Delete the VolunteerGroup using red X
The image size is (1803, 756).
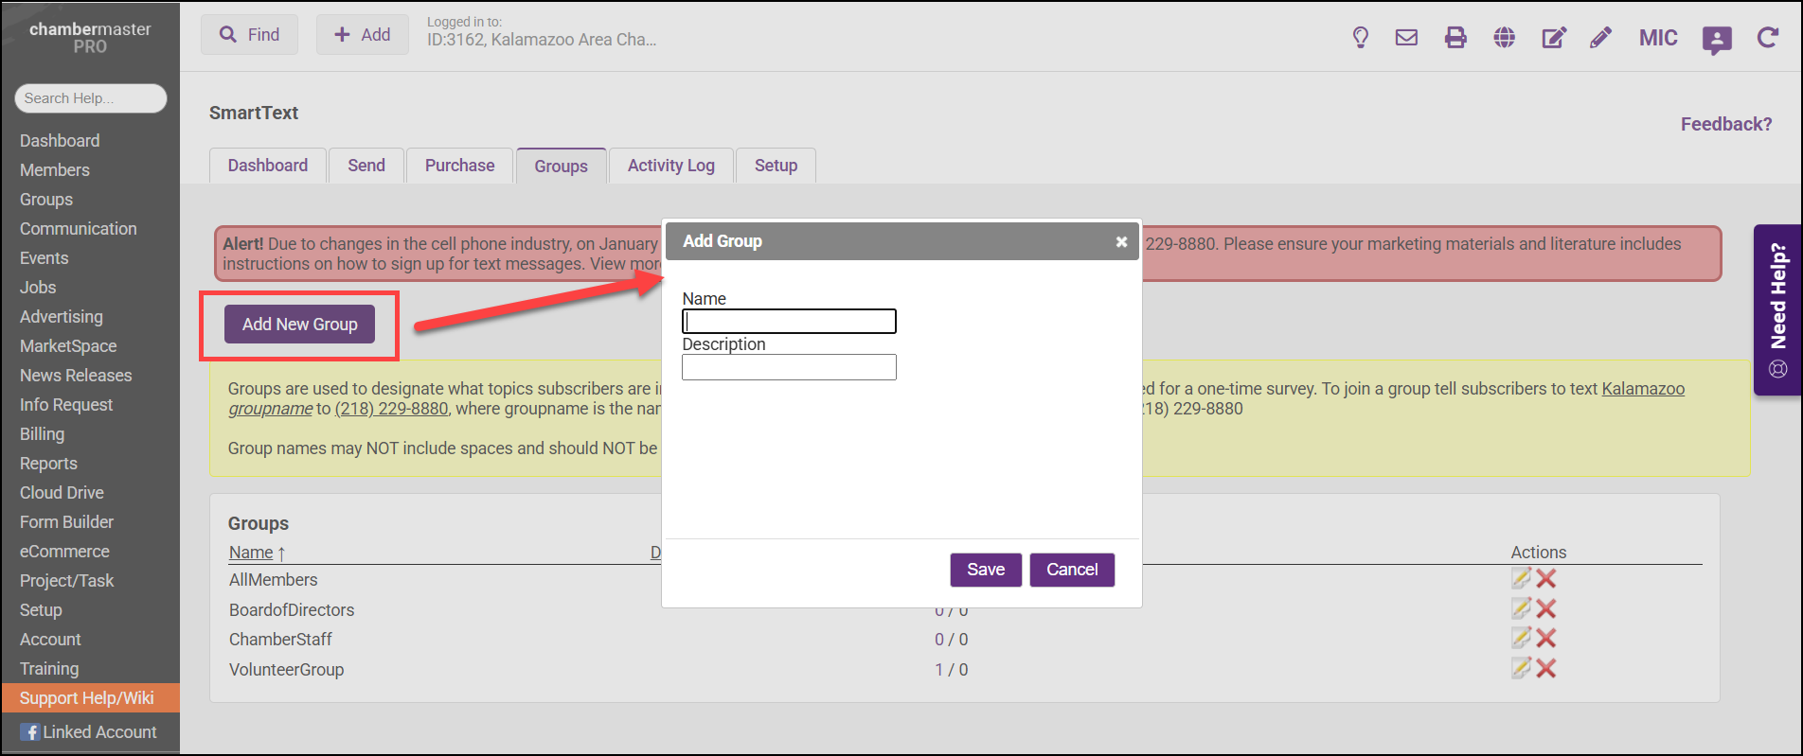tap(1546, 669)
